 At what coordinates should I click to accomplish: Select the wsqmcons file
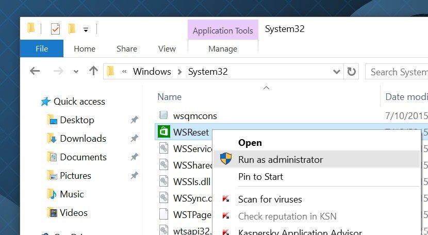195,116
